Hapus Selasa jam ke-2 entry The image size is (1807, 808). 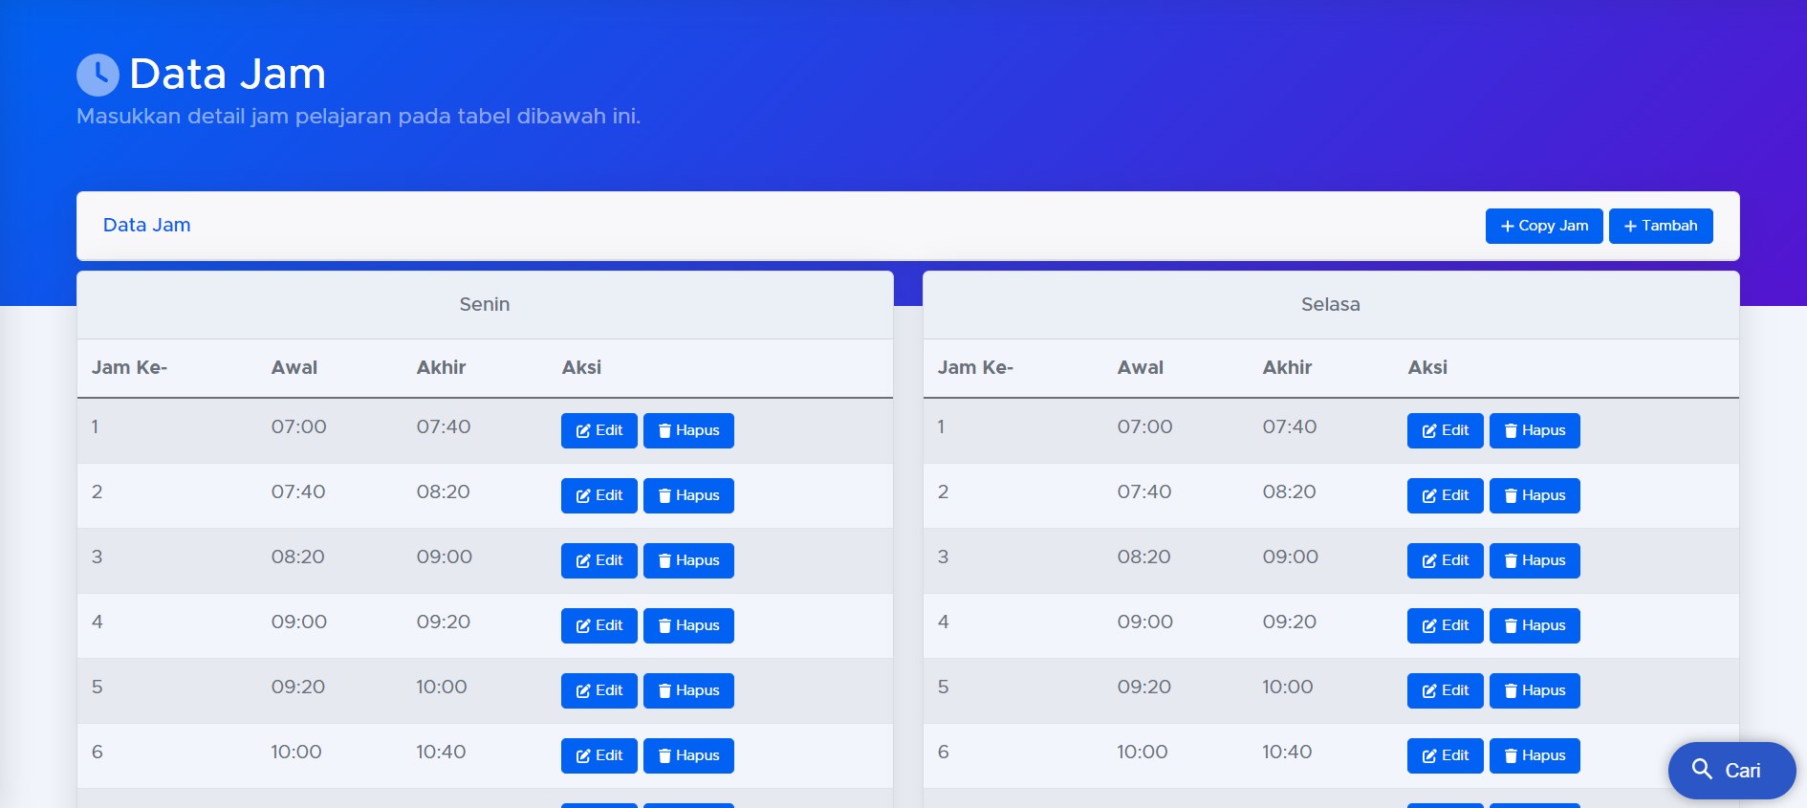click(1535, 495)
